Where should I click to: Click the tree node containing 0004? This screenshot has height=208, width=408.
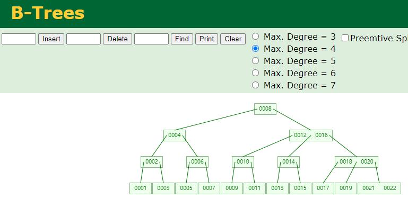point(175,135)
